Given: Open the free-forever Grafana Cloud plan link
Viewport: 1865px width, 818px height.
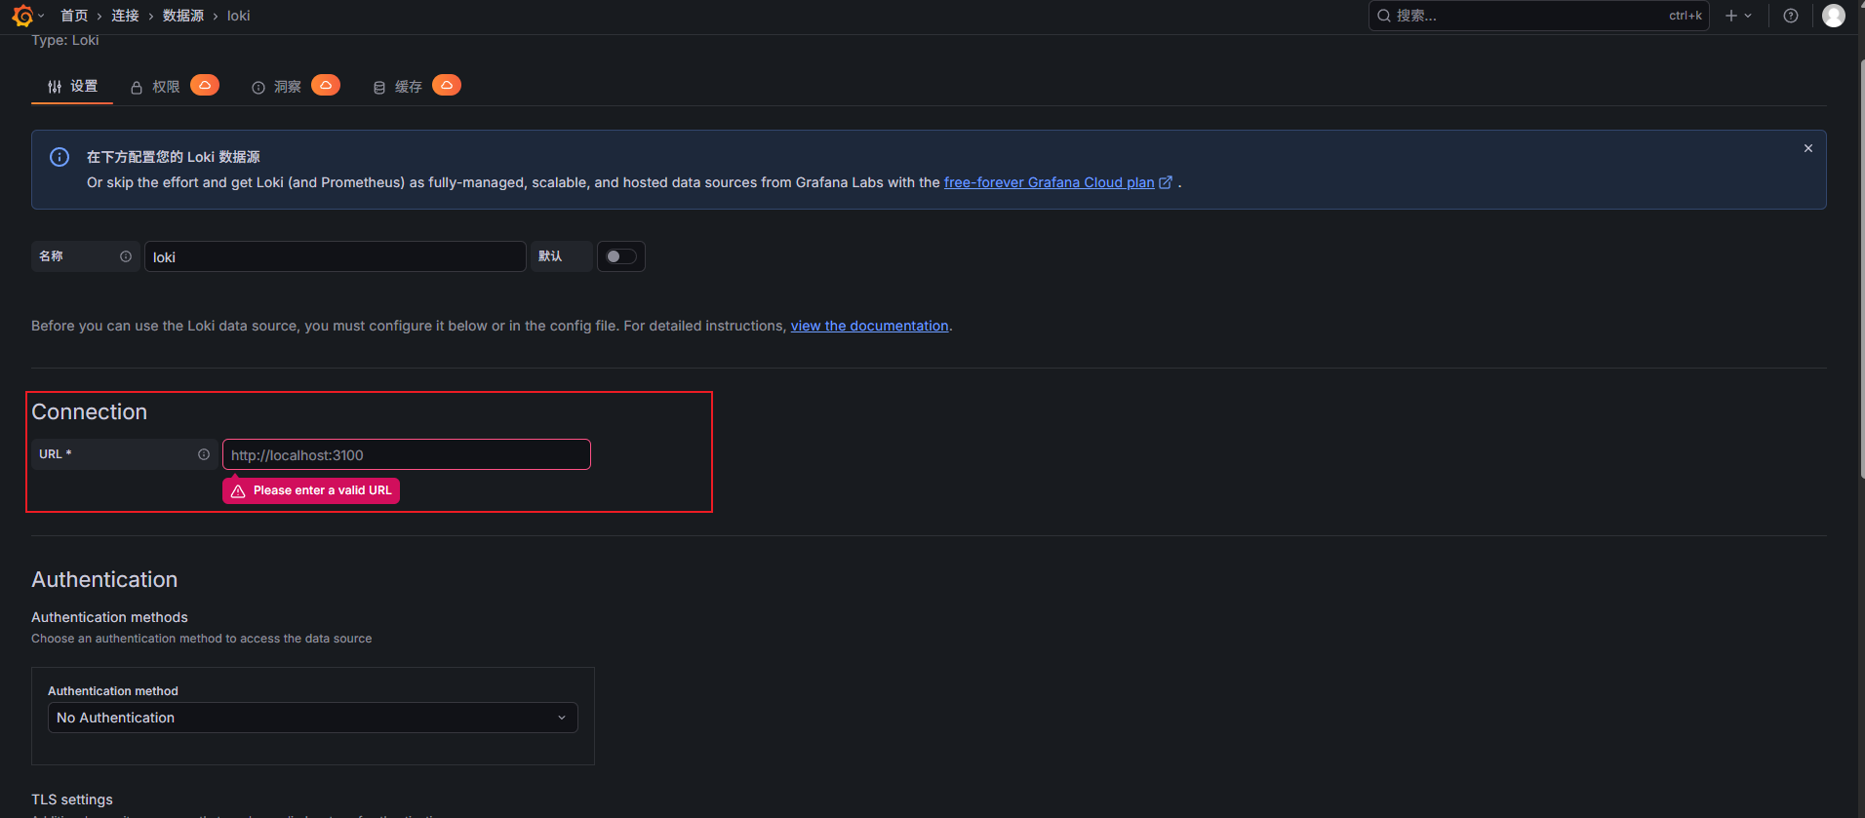Looking at the screenshot, I should pyautogui.click(x=1049, y=182).
